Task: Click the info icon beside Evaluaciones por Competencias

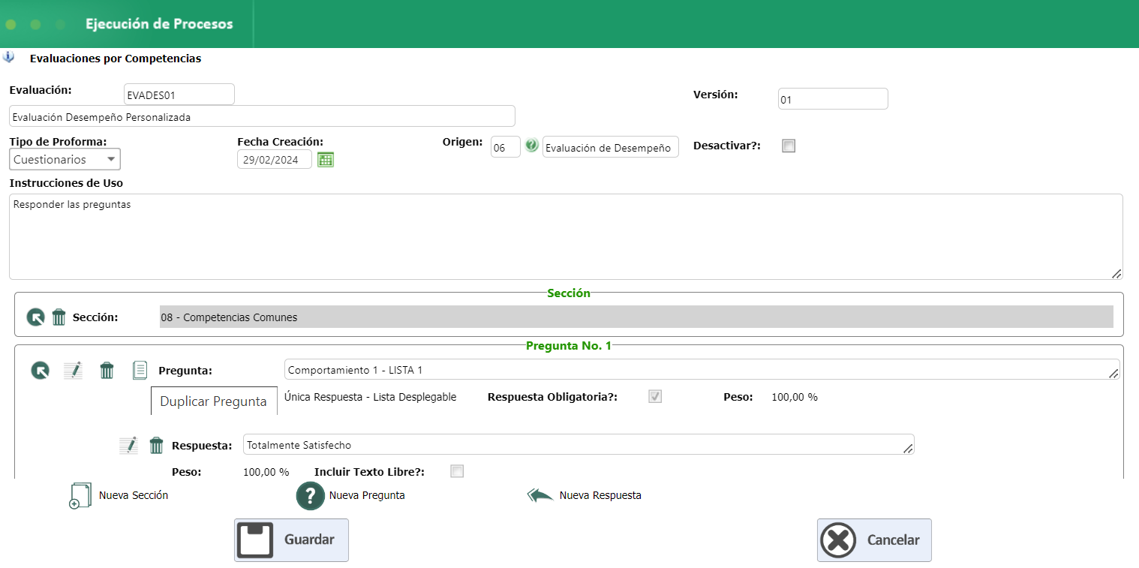Action: 8,57
